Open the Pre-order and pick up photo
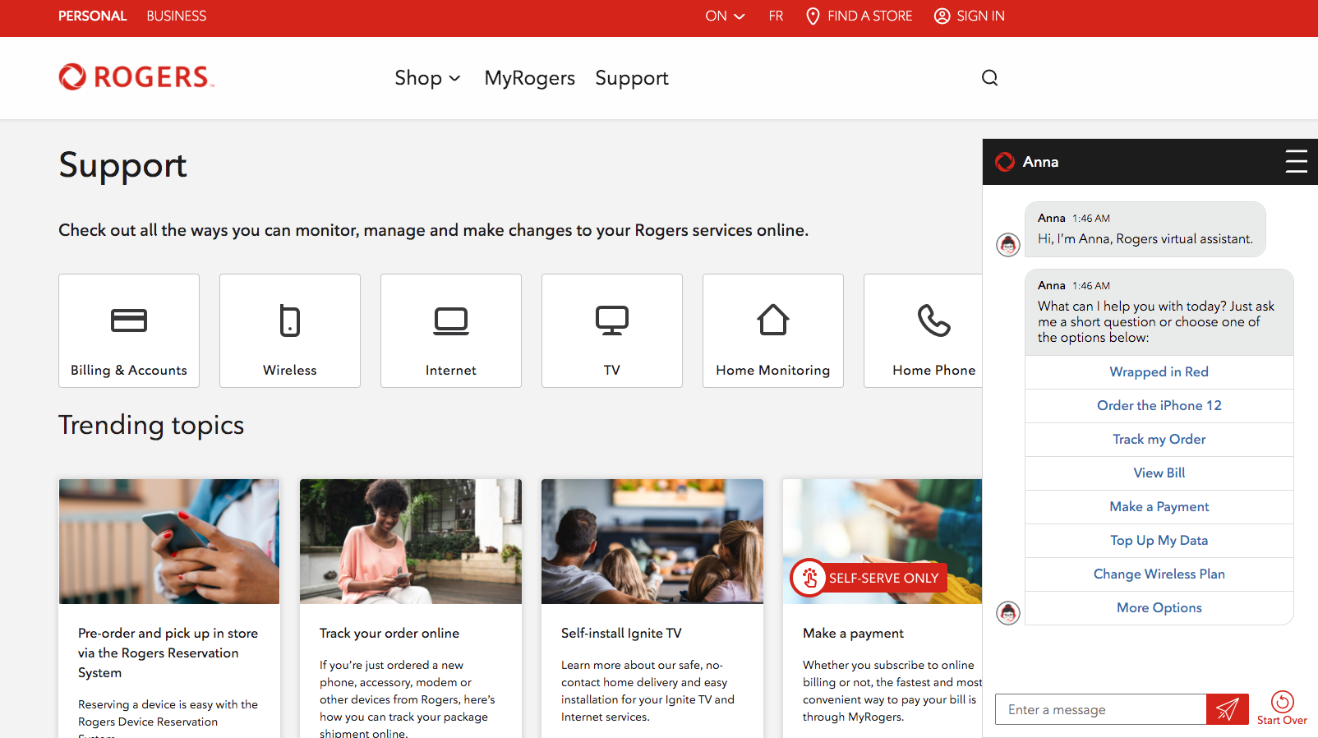The height and width of the screenshot is (738, 1318). point(169,542)
